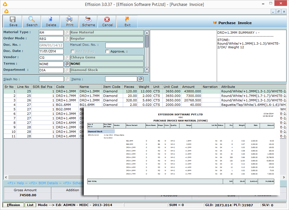
Task: Click the Gross Amount value 74508.00
Action: (28, 195)
